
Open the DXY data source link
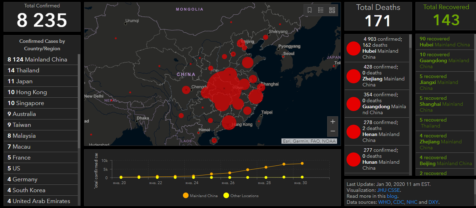pyautogui.click(x=433, y=202)
